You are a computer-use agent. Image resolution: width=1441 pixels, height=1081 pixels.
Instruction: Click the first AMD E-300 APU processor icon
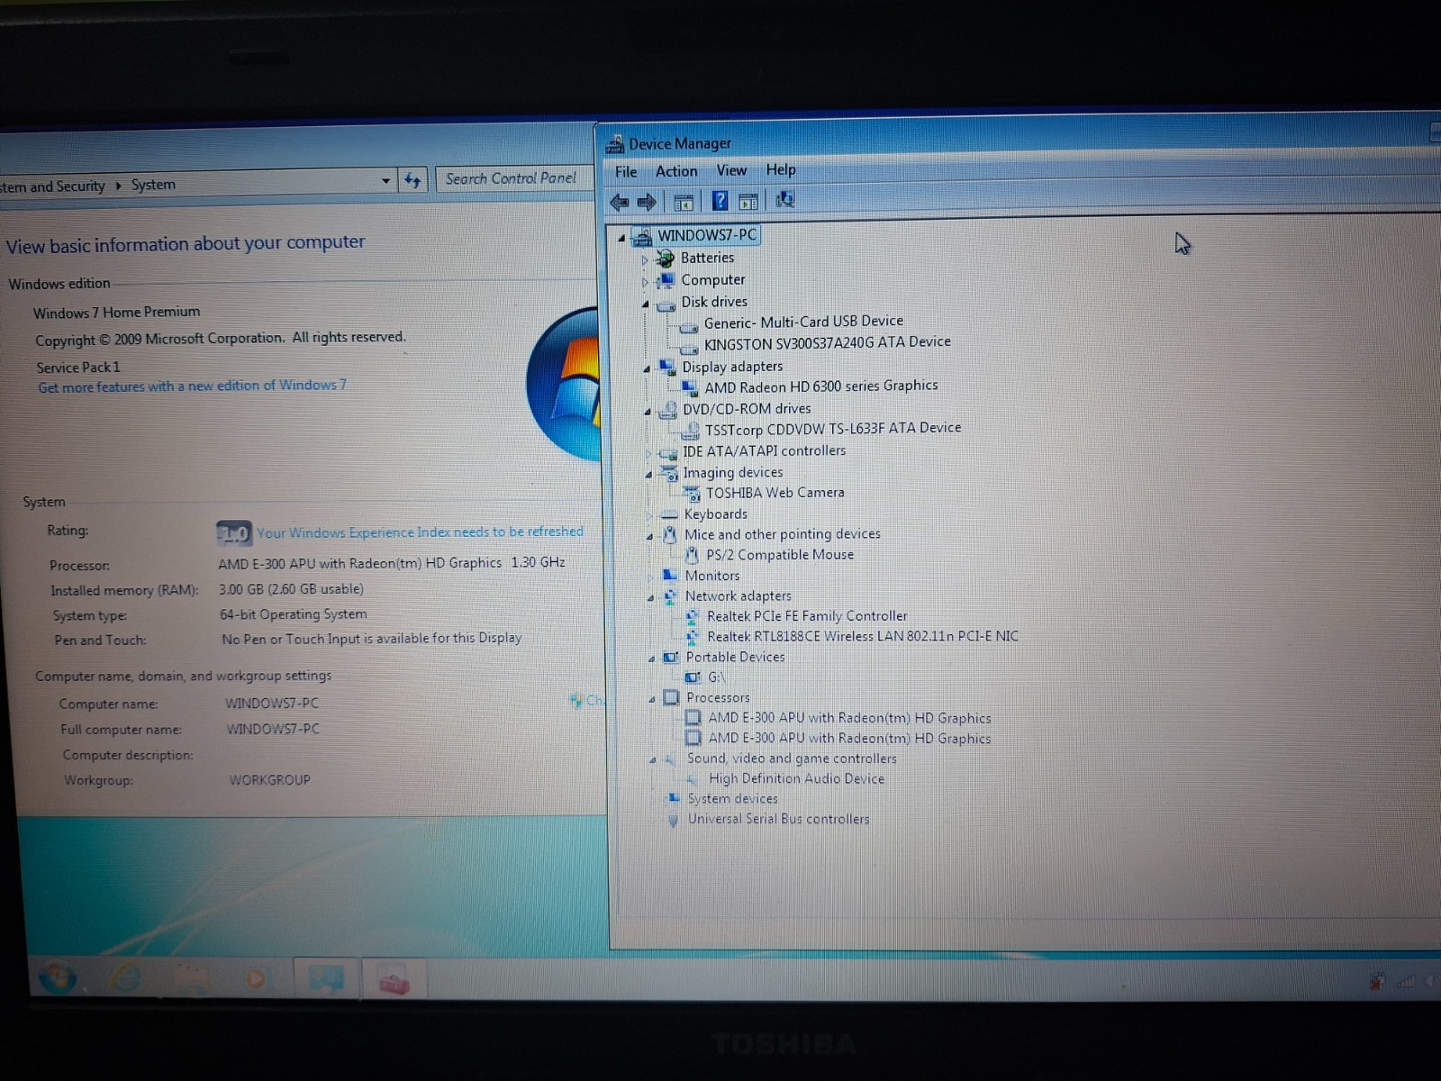693,718
